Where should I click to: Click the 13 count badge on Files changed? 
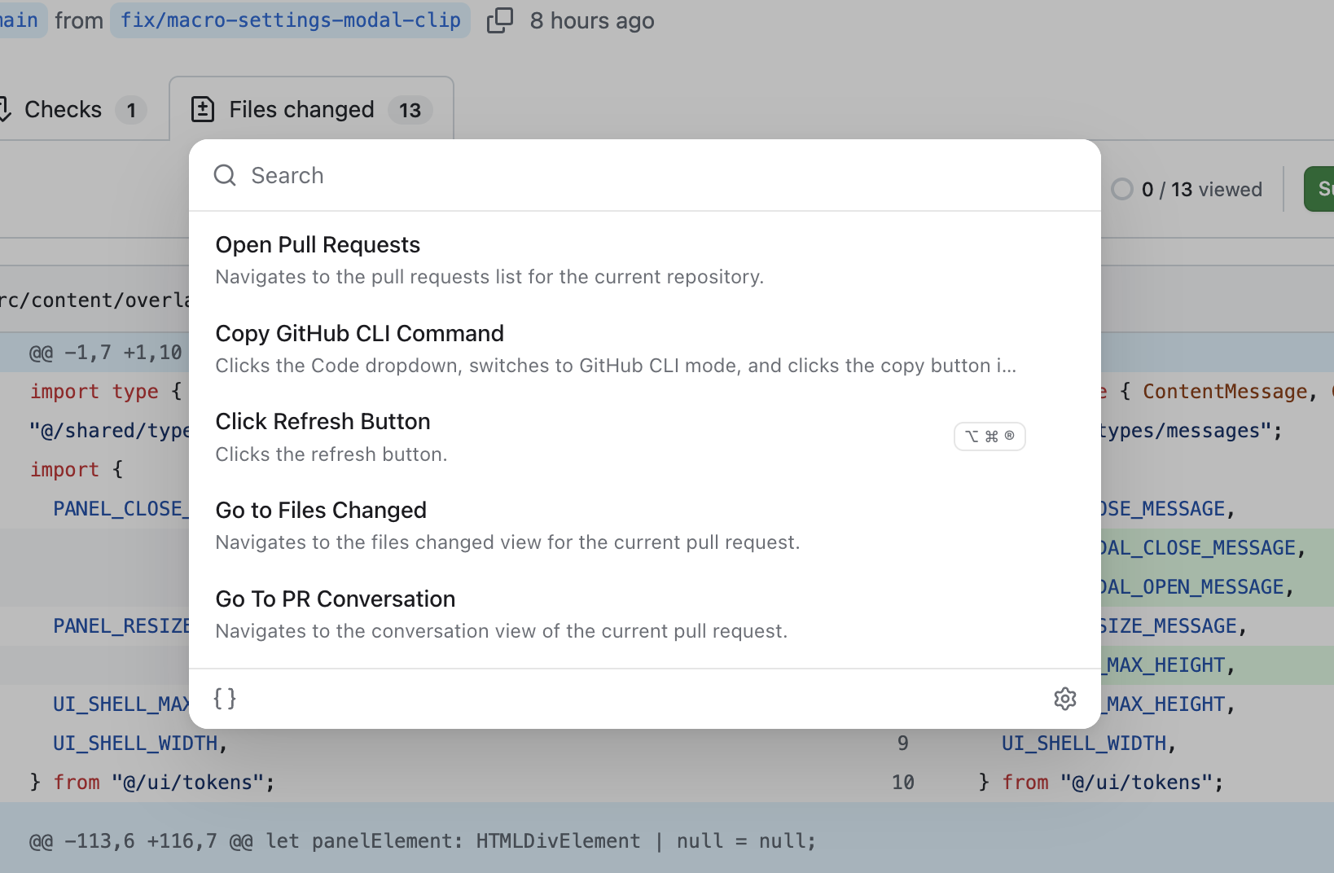point(410,110)
